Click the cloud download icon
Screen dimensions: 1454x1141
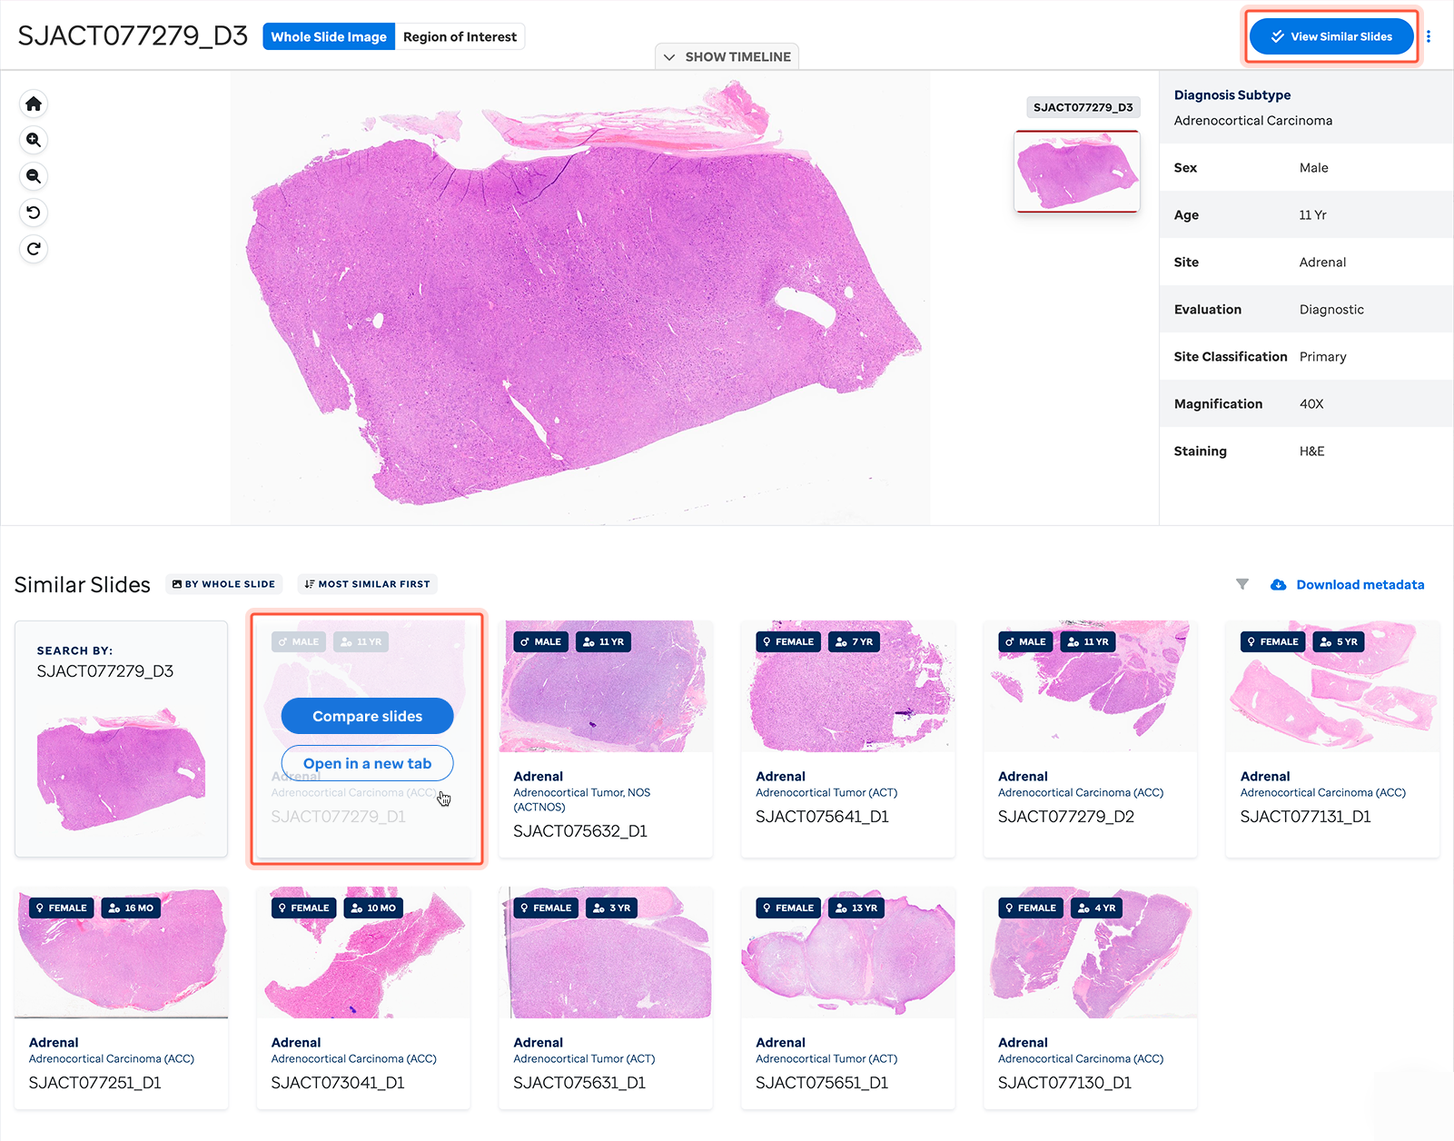pyautogui.click(x=1278, y=585)
